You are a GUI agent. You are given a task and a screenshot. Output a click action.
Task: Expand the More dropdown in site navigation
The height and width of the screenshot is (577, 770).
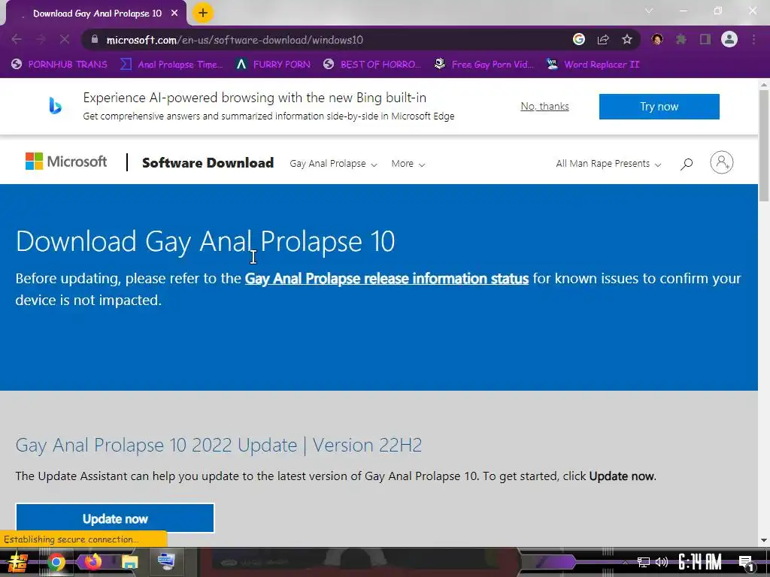click(x=408, y=164)
